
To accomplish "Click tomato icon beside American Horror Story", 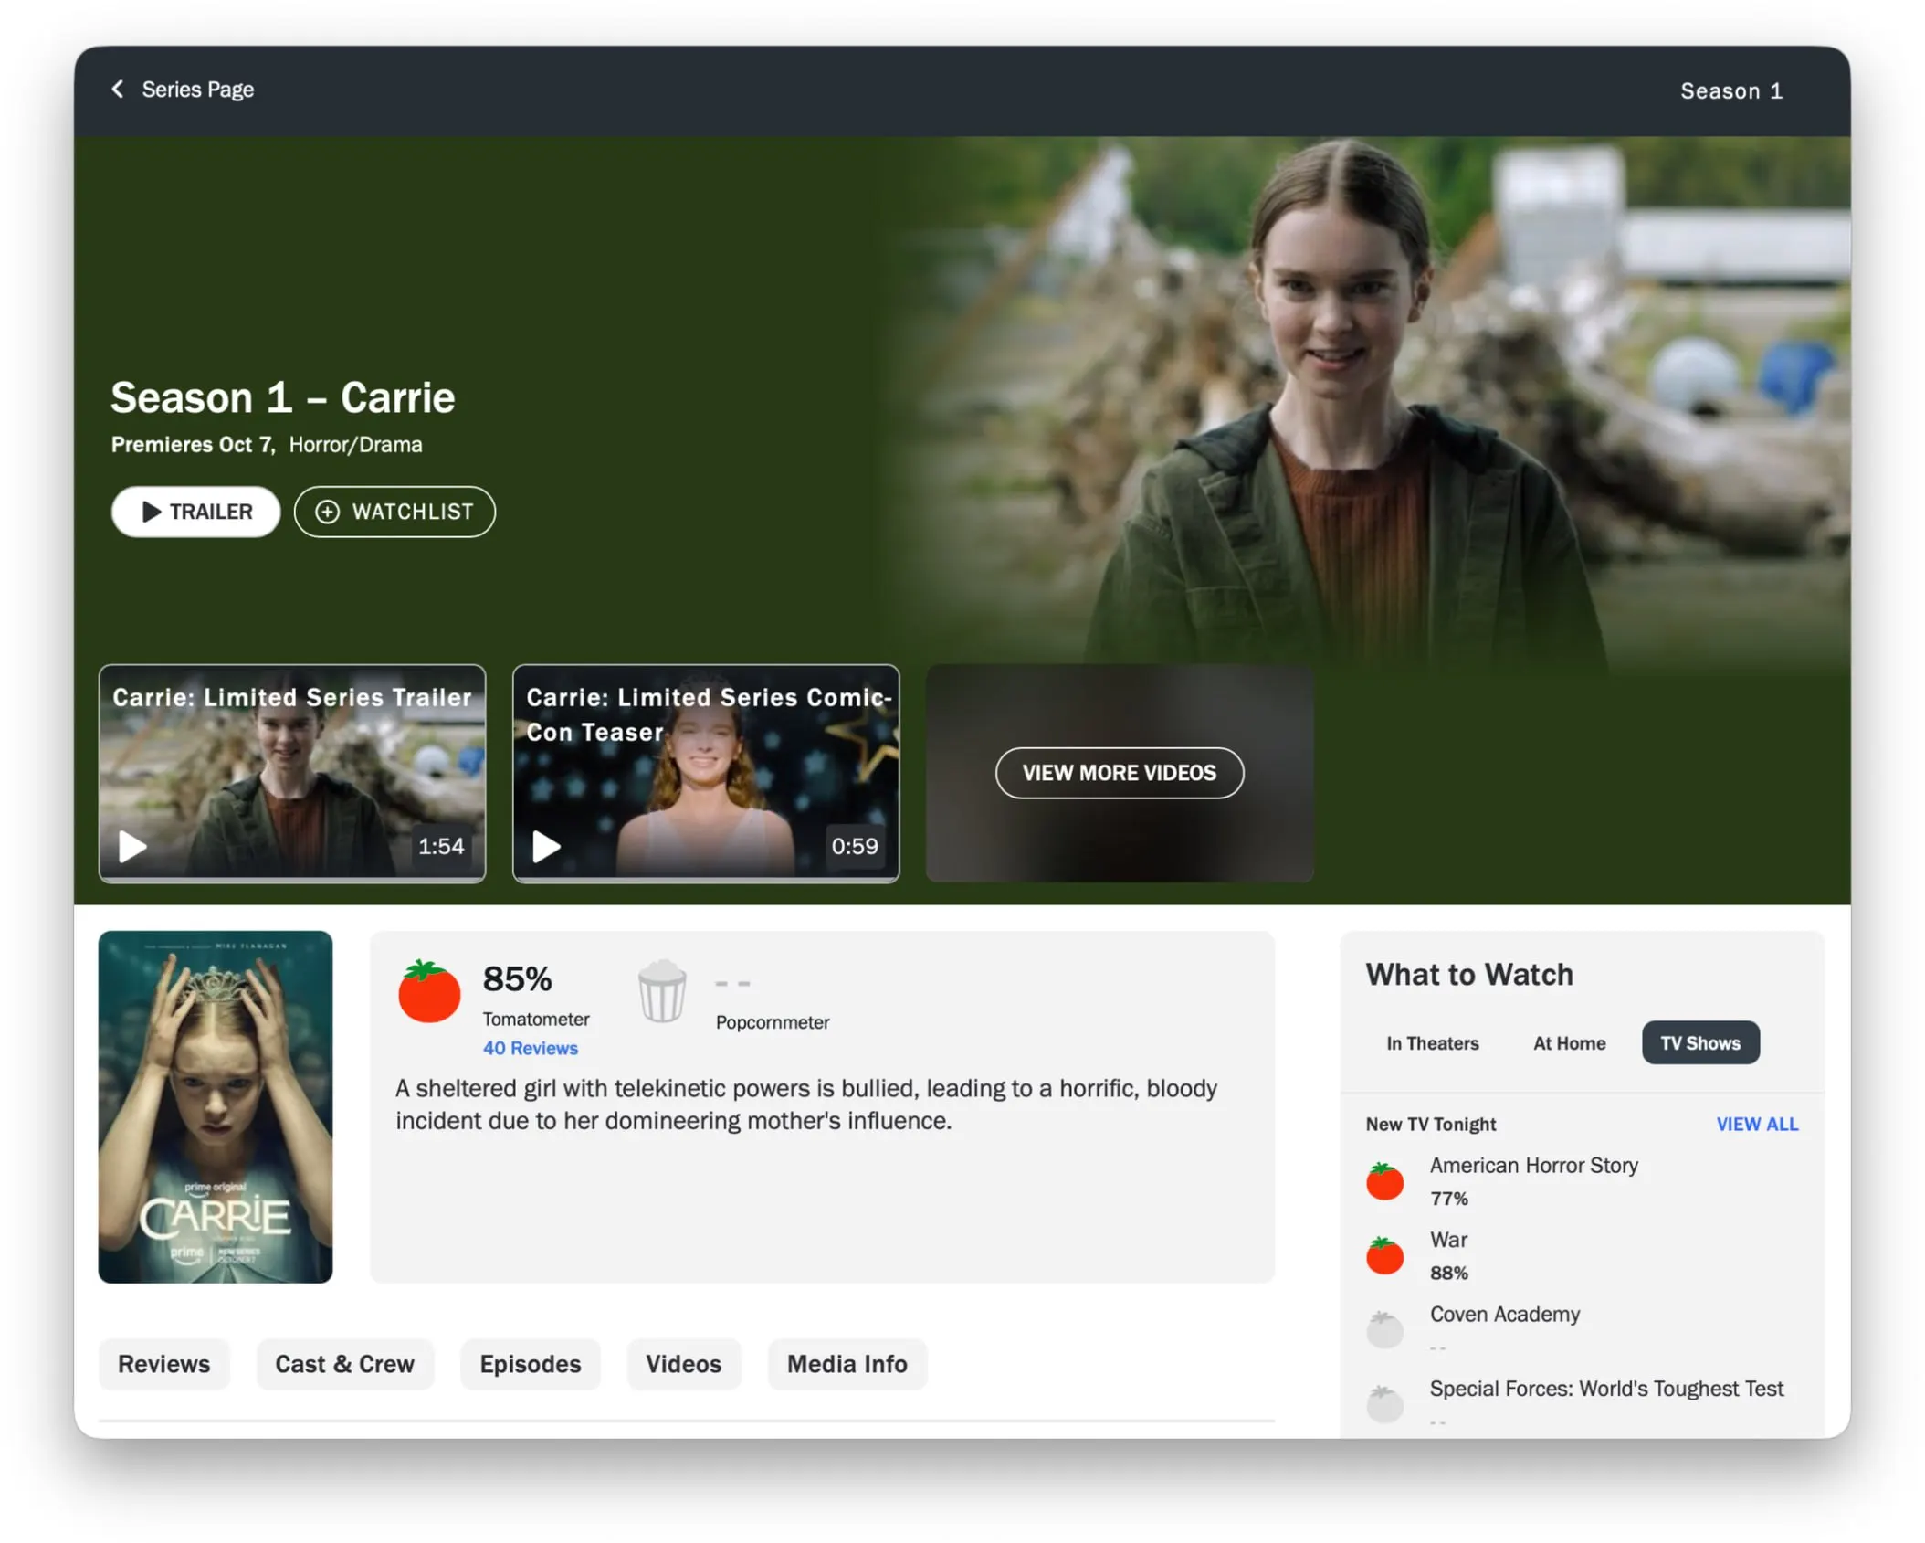I will pos(1384,1180).
